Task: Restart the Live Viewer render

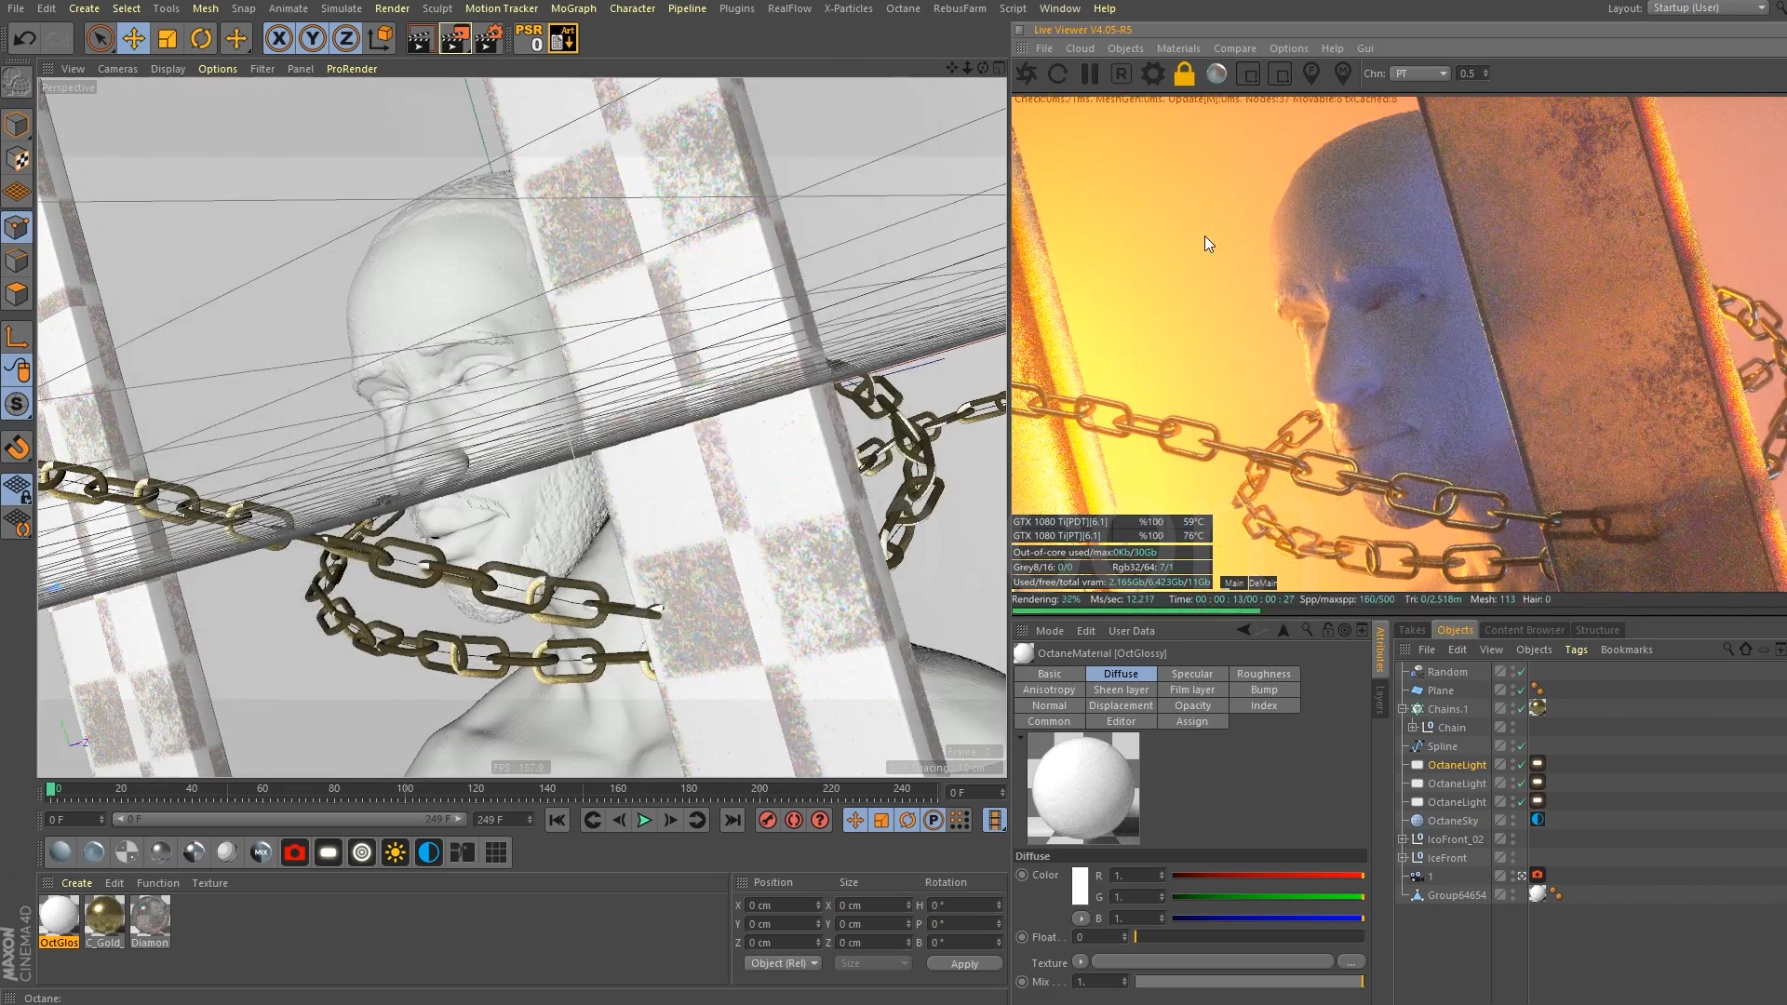Action: click(1058, 74)
